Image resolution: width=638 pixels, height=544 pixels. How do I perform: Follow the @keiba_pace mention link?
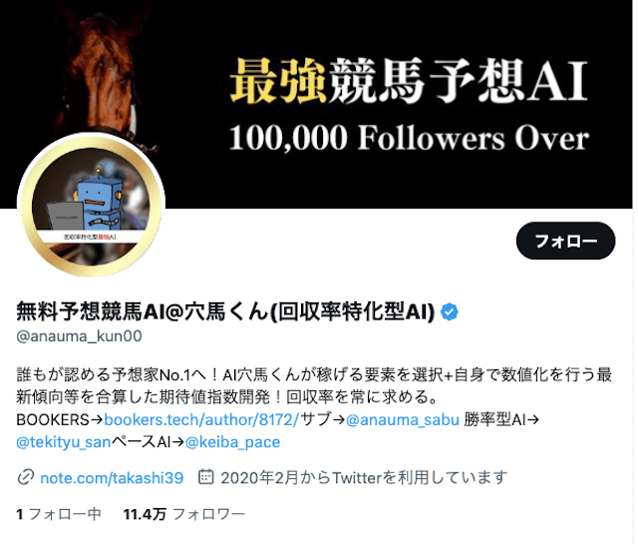click(232, 442)
